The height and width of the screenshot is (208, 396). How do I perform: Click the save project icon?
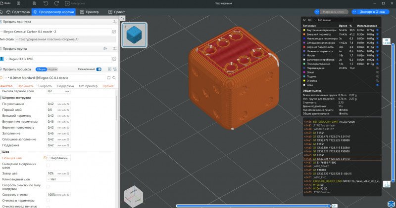(x=34, y=3)
